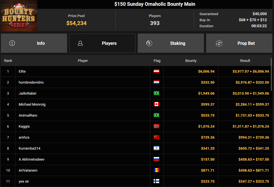Click the hexagon icon on Prop Bet tab
This screenshot has height=187, width=274.
219,43
